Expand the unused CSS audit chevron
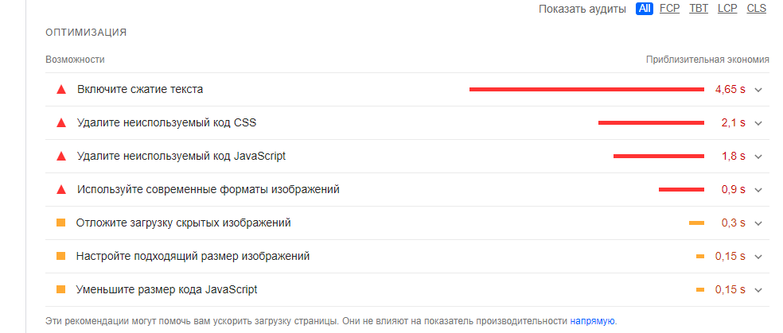 758,123
